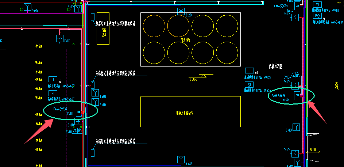Click the FAM-59637 label inside the ellipse
The height and width of the screenshot is (167, 344).
60,109
